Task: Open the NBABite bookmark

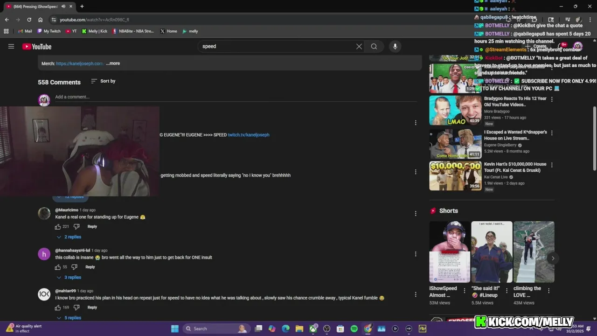Action: (x=133, y=31)
